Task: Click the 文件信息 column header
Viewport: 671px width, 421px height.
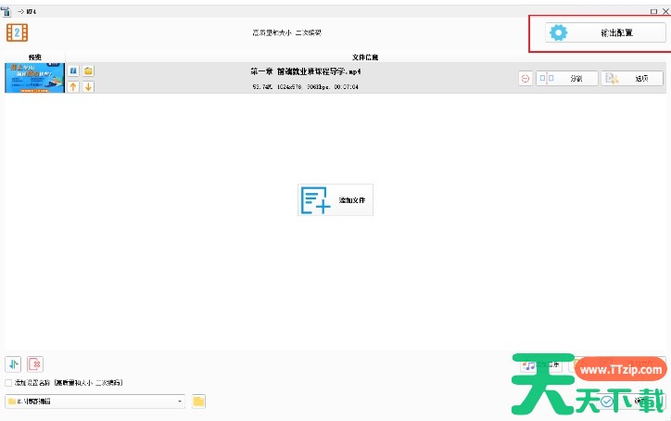Action: point(365,57)
